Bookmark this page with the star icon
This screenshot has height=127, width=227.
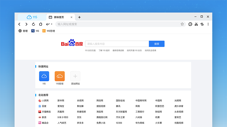(182, 24)
